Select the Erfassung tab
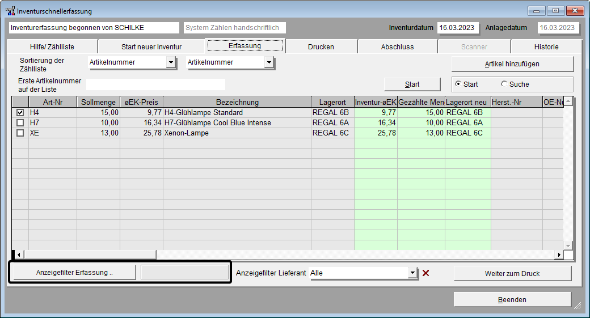The image size is (590, 318). point(245,45)
